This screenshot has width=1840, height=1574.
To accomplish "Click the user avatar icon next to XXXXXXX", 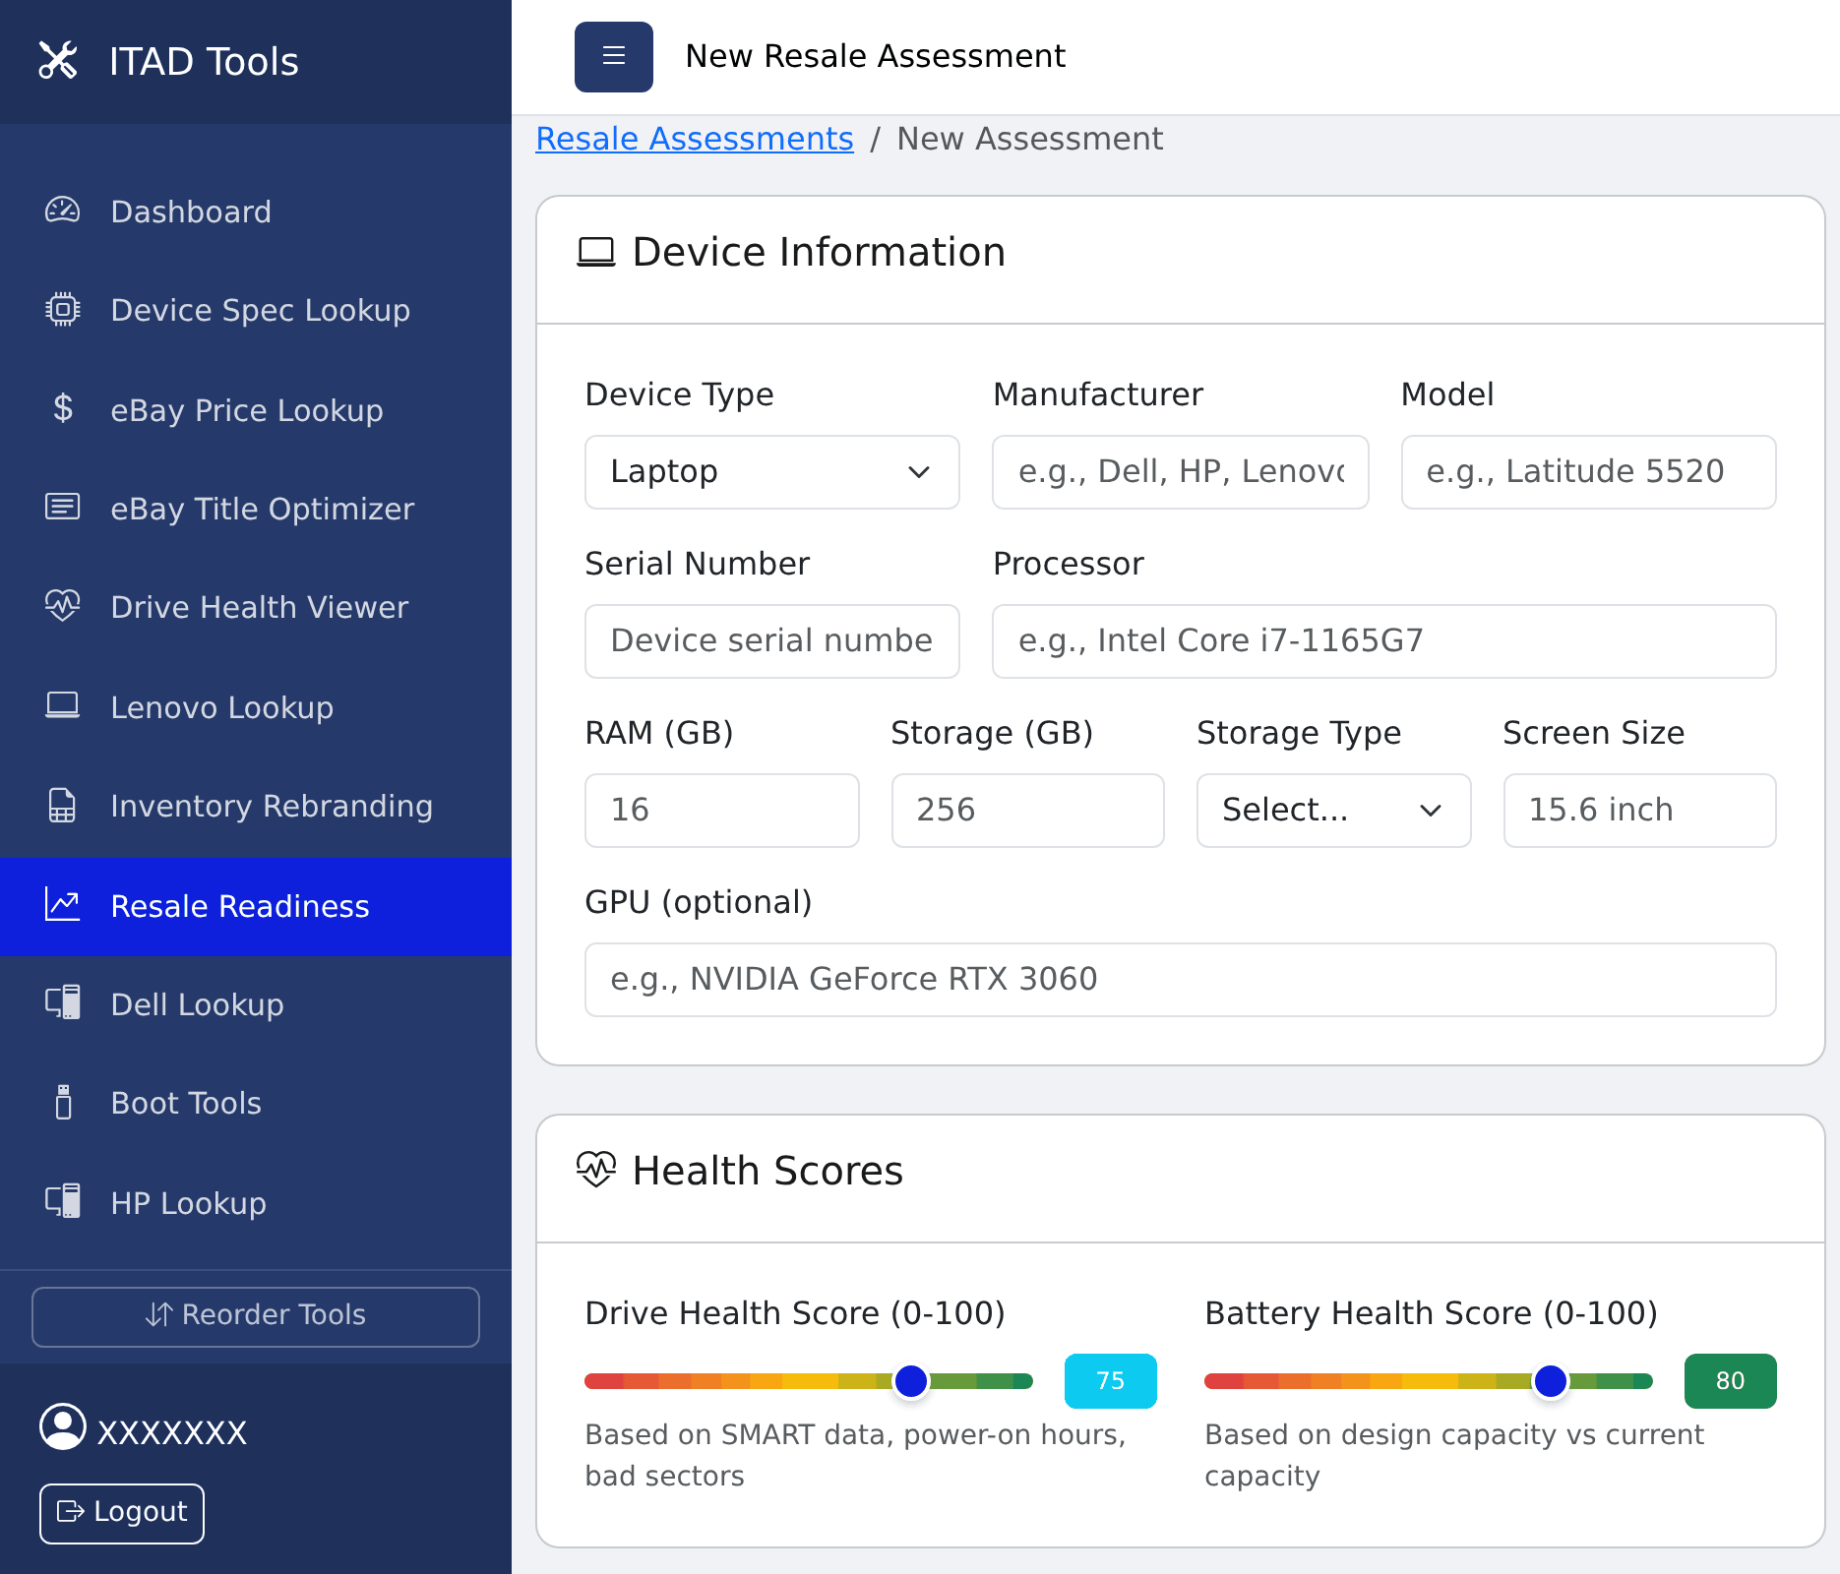I will point(63,1427).
